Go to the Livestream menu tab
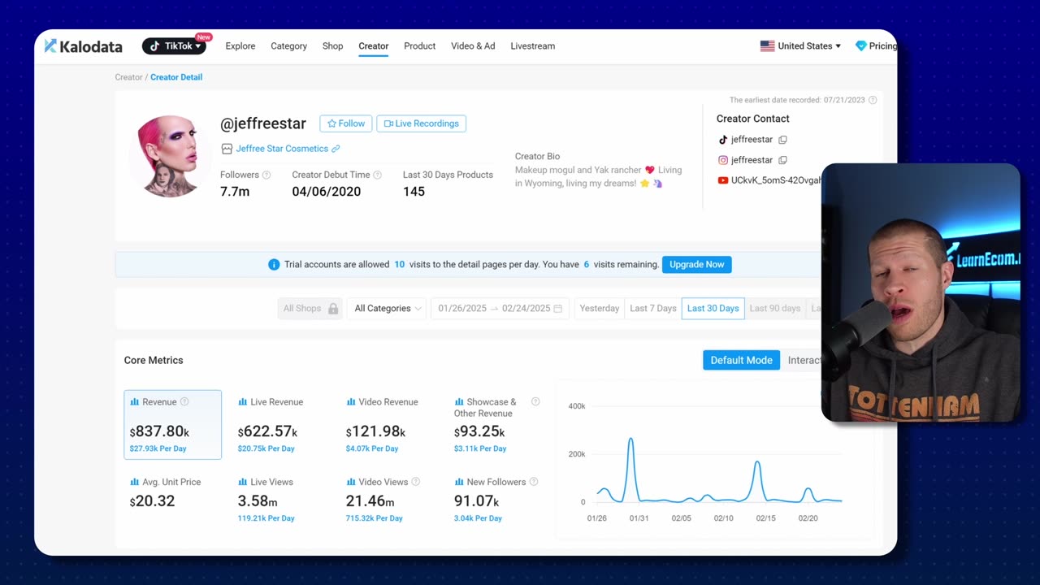 point(532,46)
